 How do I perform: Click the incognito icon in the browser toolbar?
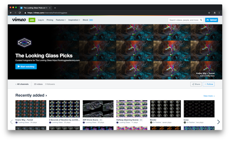pos(215,13)
